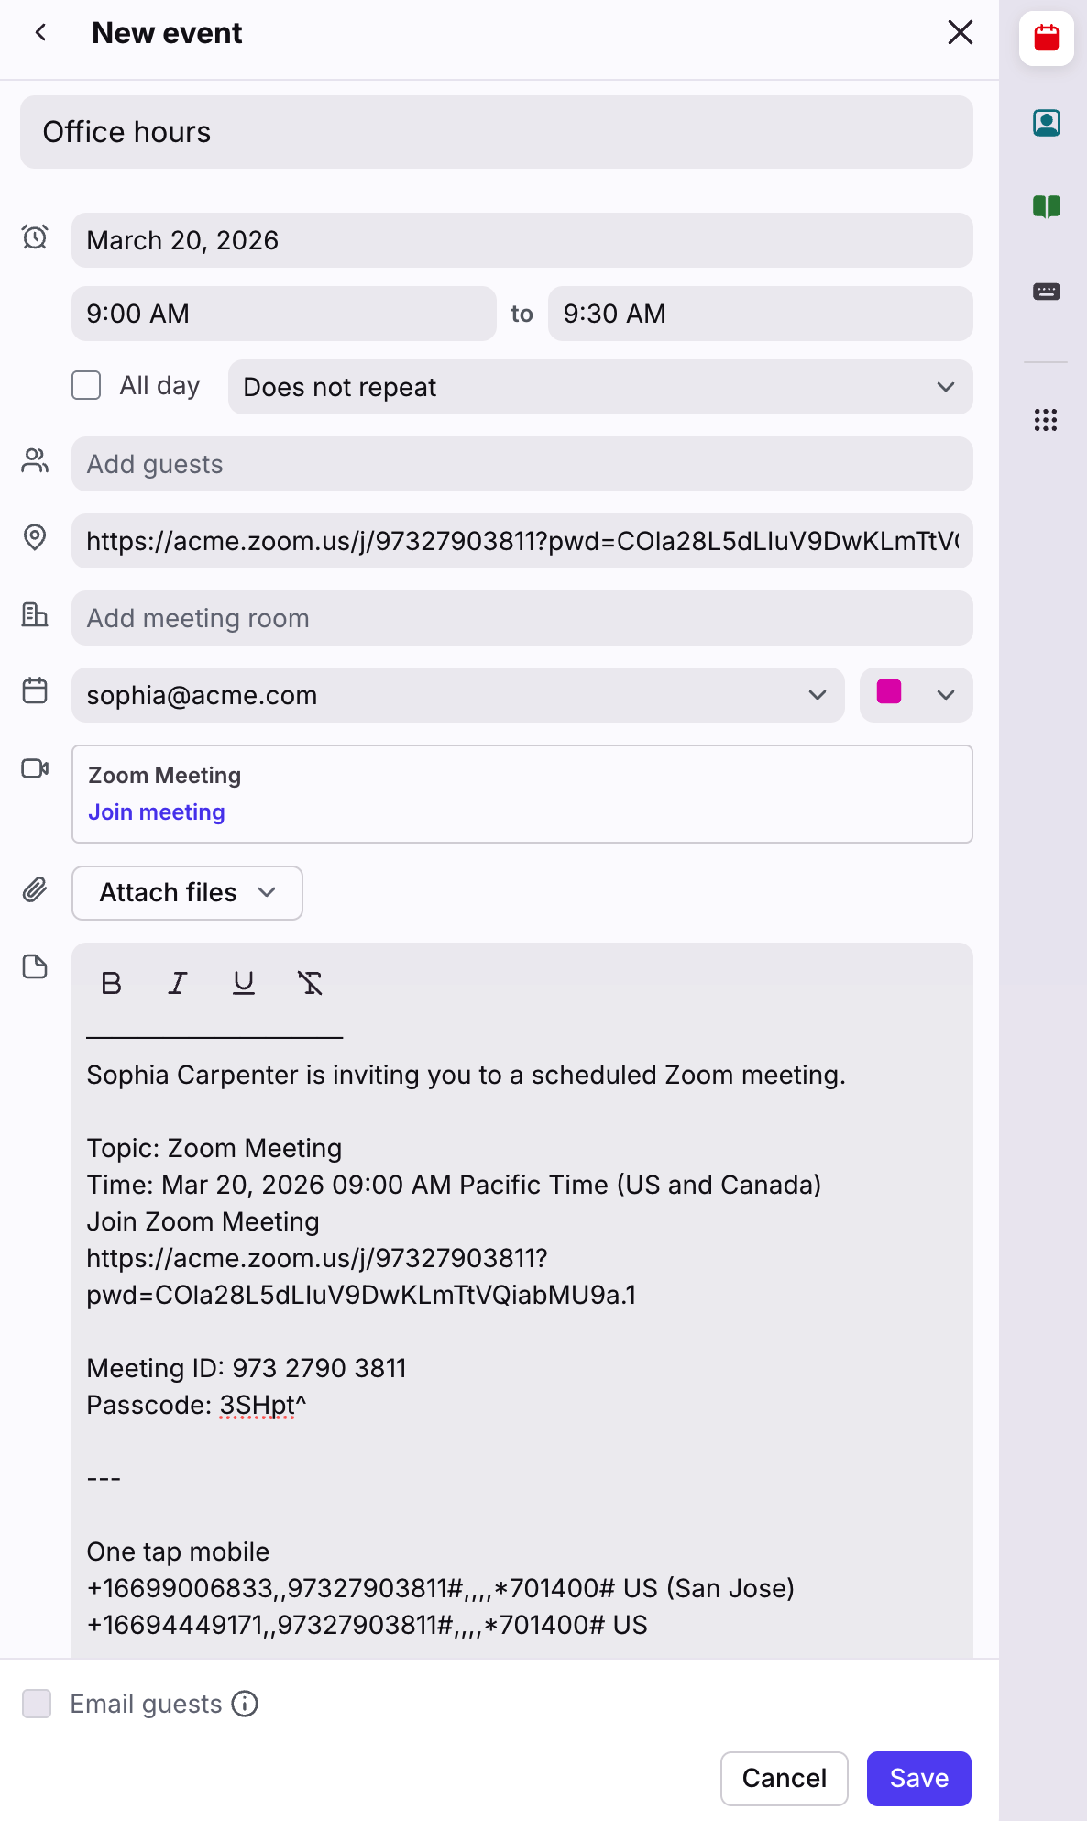
Task: Enable the All day checkbox
Action: (x=86, y=385)
